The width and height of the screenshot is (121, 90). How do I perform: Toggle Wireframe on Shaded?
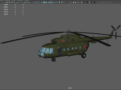(x=49, y=2)
